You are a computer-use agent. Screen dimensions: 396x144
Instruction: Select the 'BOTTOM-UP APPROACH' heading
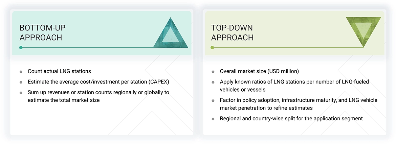click(x=41, y=33)
